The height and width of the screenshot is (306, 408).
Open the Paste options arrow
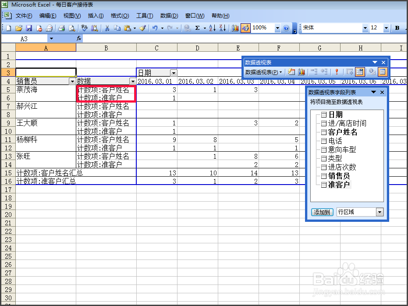point(135,28)
